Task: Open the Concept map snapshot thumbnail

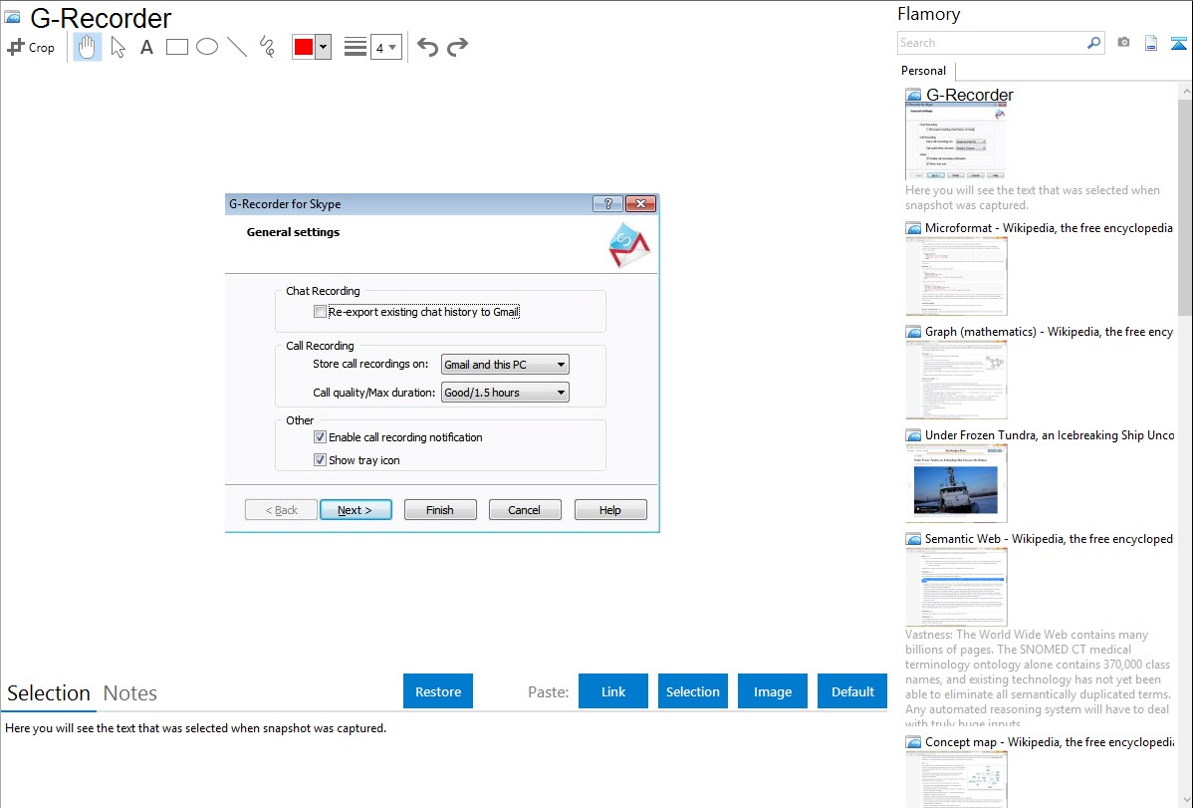Action: tap(956, 779)
